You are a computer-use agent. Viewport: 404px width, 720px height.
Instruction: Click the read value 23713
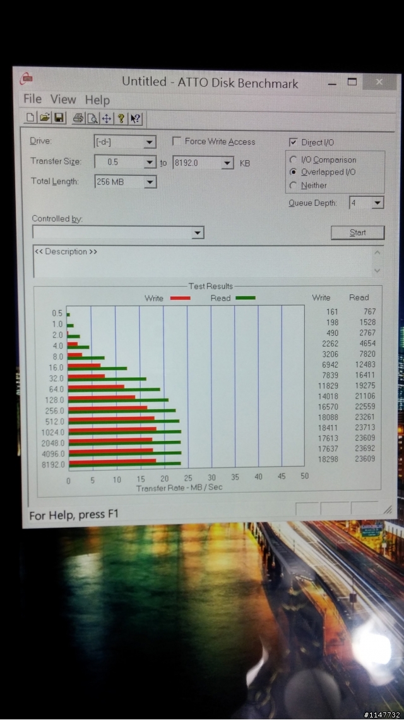pos(365,428)
